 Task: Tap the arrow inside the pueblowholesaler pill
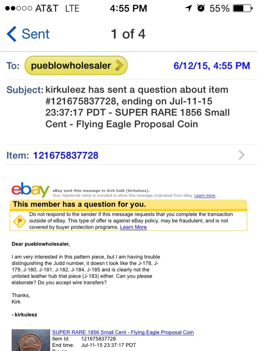point(119,65)
